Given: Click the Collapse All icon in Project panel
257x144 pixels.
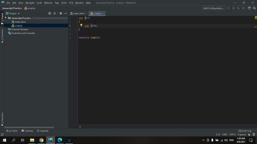Looking at the screenshot, I should (x=55, y=13).
